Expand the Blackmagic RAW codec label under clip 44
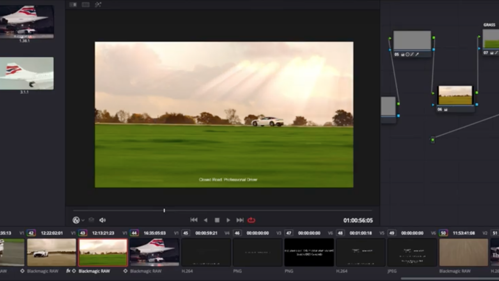Image resolution: width=499 pixels, height=281 pixels. [145, 271]
